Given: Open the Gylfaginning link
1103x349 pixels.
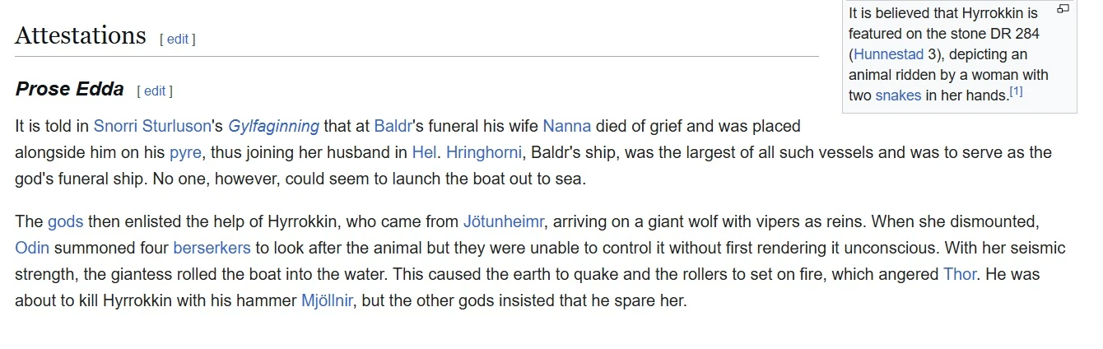Looking at the screenshot, I should point(273,126).
